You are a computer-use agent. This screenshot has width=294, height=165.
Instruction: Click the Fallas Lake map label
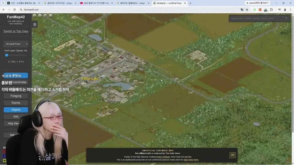(90, 79)
